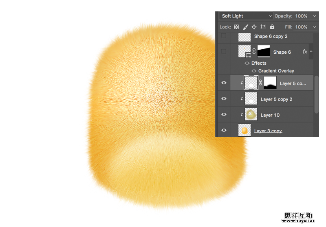Click the Layer 5 co... layer mask thumbnail

pos(270,83)
